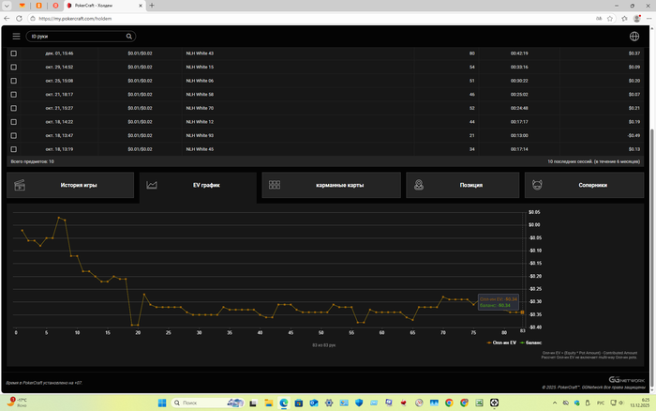
Task: Click taskbar search box Поиск
Action: tap(208, 403)
